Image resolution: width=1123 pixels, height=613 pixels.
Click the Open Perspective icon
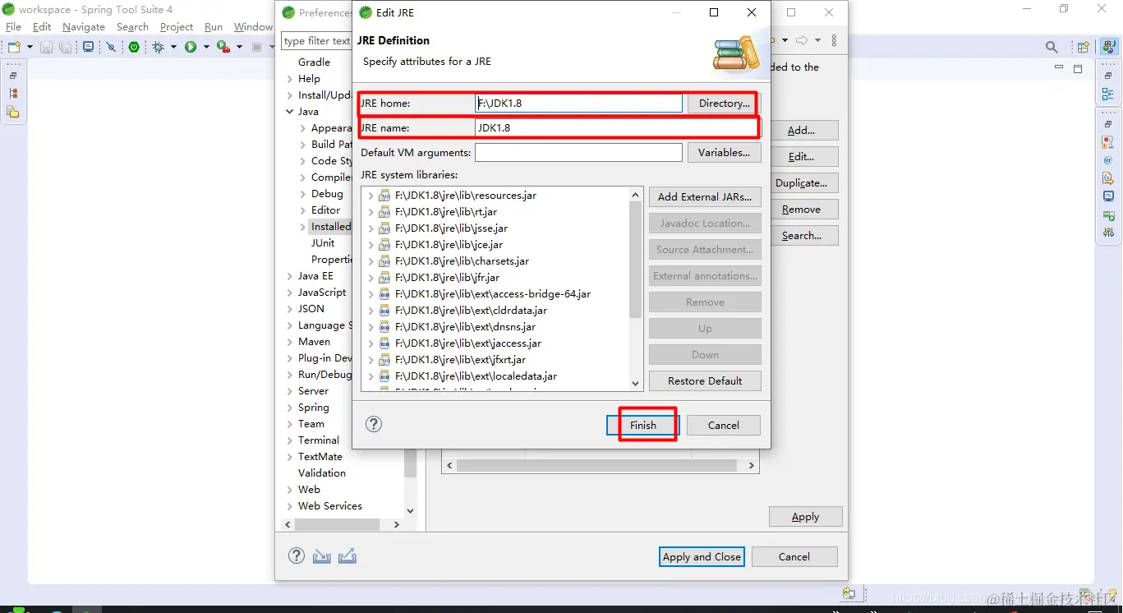click(x=1084, y=47)
